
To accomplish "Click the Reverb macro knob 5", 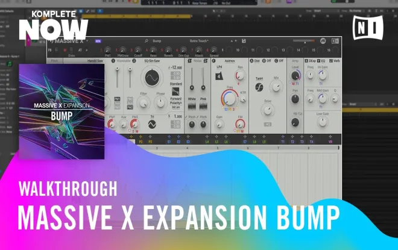I will (168, 50).
